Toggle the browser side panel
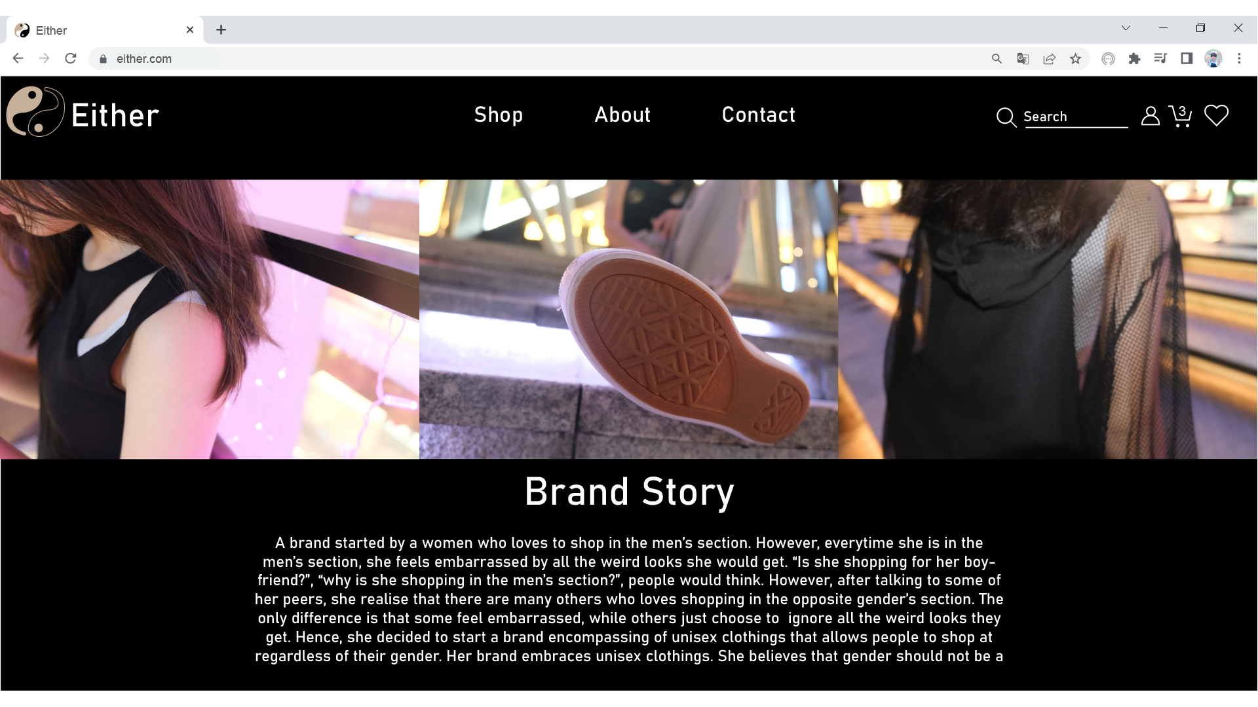 coord(1187,59)
